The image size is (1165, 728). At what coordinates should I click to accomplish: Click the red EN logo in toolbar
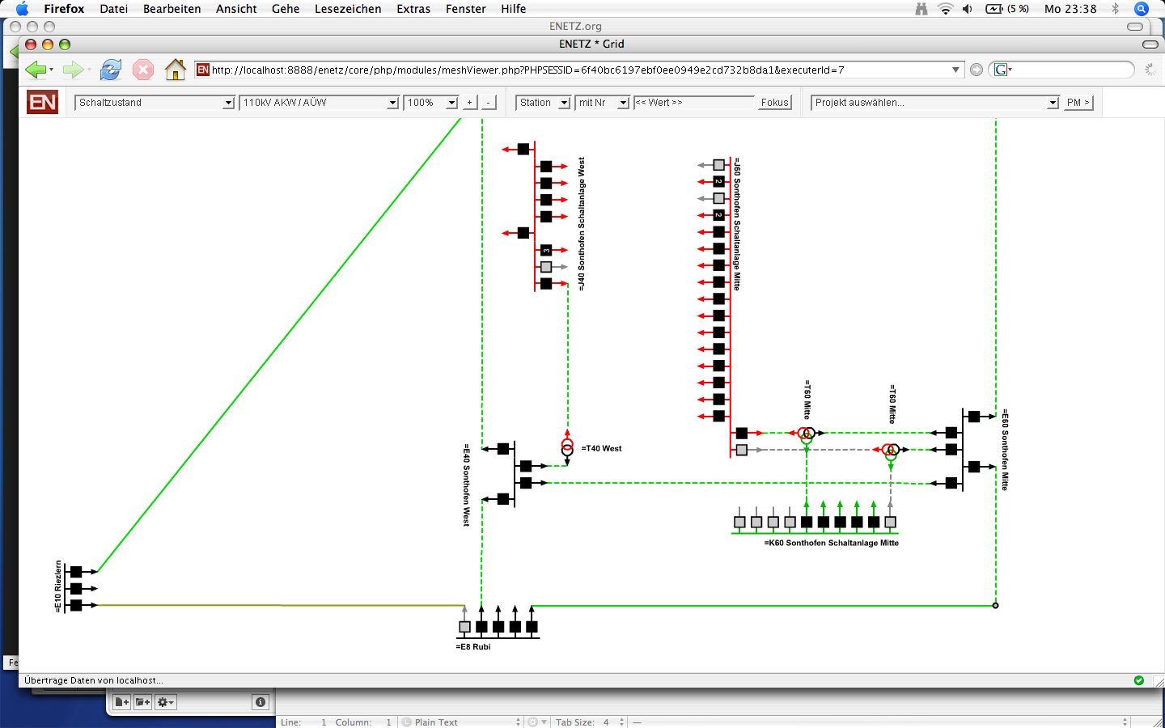click(x=42, y=103)
